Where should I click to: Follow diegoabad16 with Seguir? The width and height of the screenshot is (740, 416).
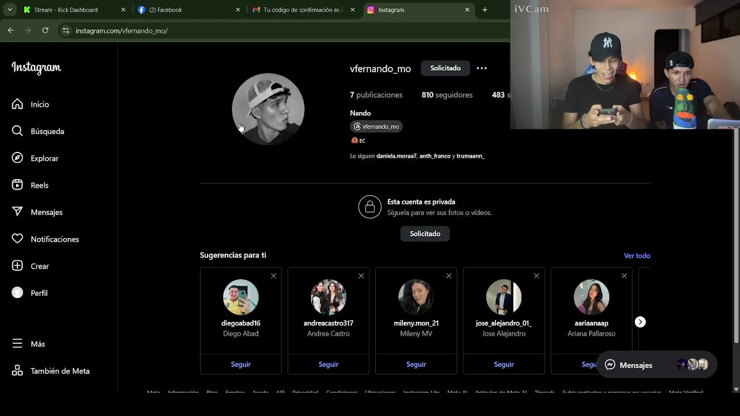click(240, 365)
